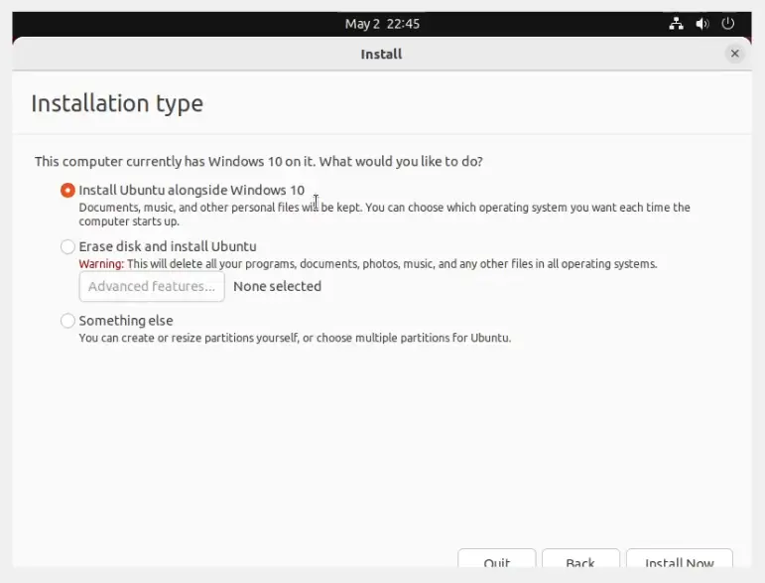The width and height of the screenshot is (765, 583).
Task: Click the Install title bar
Action: 382,54
